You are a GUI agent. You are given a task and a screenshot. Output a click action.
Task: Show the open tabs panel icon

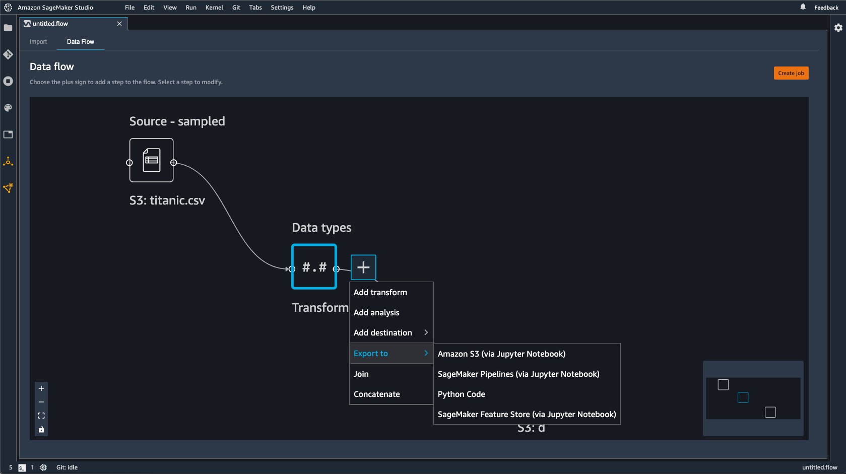point(8,134)
